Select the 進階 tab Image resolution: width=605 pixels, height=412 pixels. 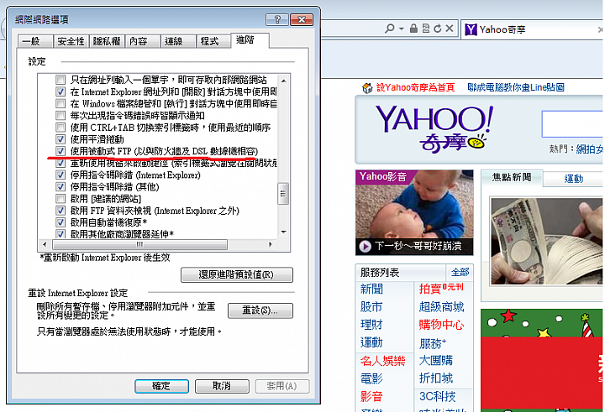pyautogui.click(x=250, y=40)
